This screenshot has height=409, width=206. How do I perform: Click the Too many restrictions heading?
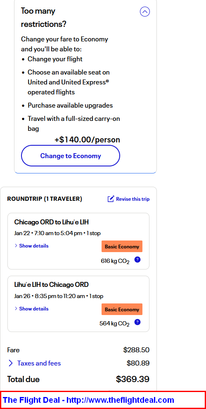pos(44,18)
